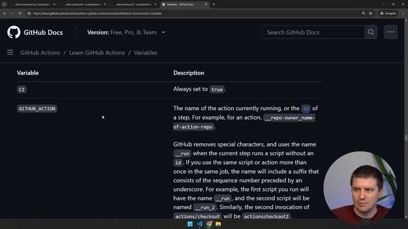This screenshot has width=408, height=229.
Task: Click the Chrome browser taskbar icon
Action: pyautogui.click(x=209, y=224)
